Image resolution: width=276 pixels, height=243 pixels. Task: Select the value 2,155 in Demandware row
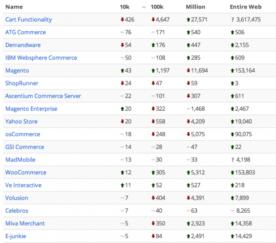click(242, 45)
